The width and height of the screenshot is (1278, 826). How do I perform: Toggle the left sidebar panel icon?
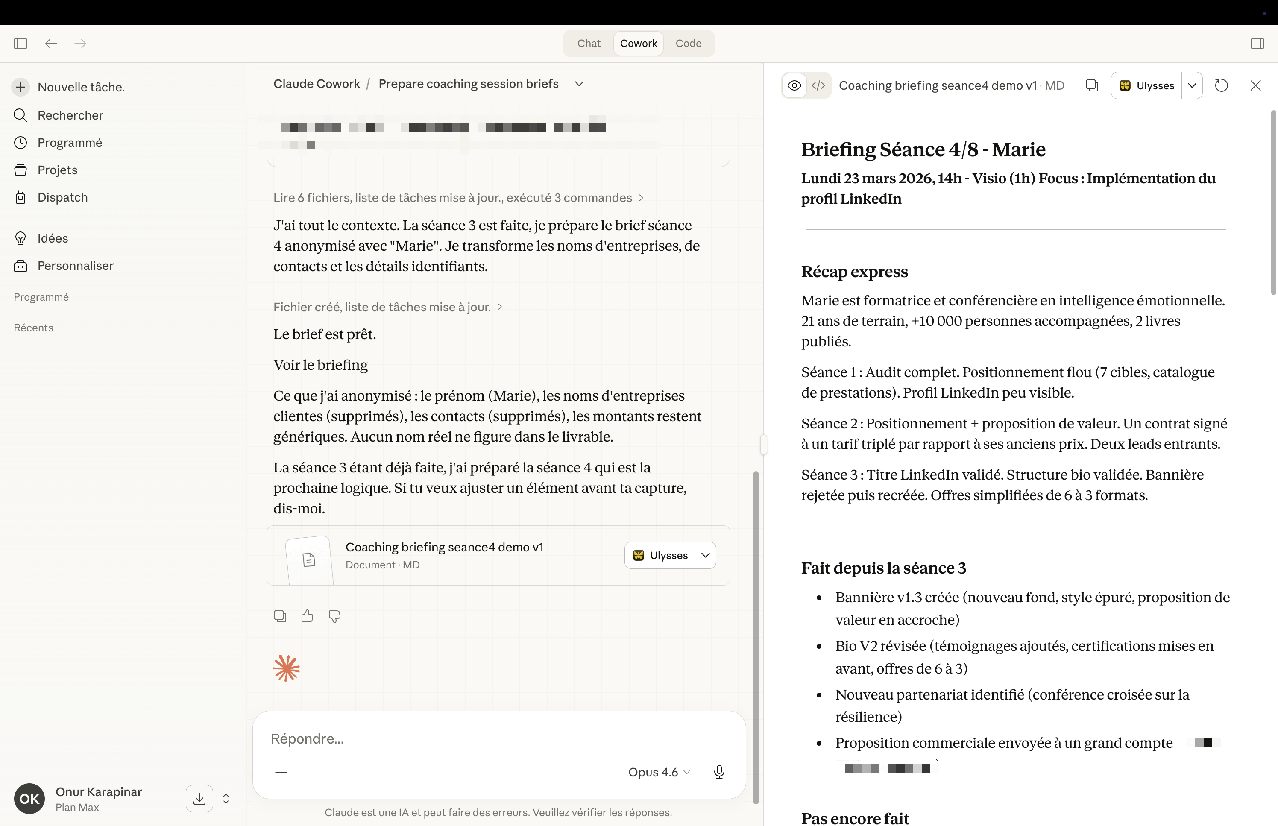tap(21, 44)
